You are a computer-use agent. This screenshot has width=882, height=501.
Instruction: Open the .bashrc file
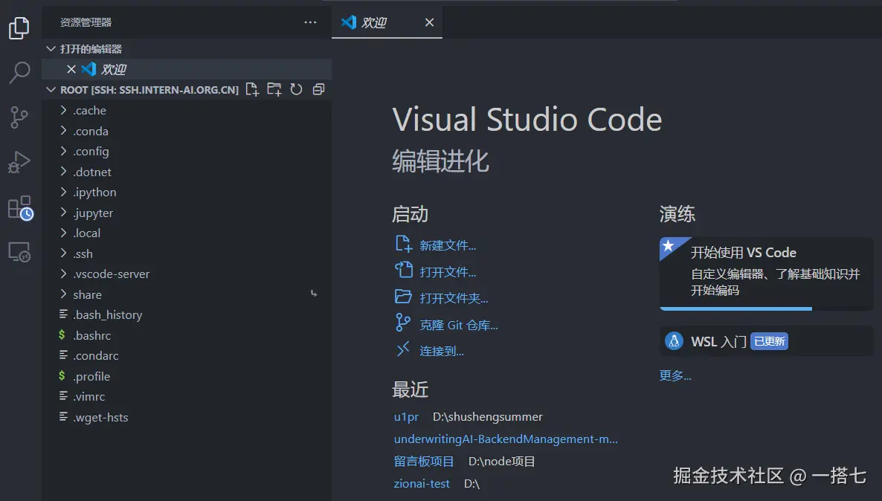[187, 335]
